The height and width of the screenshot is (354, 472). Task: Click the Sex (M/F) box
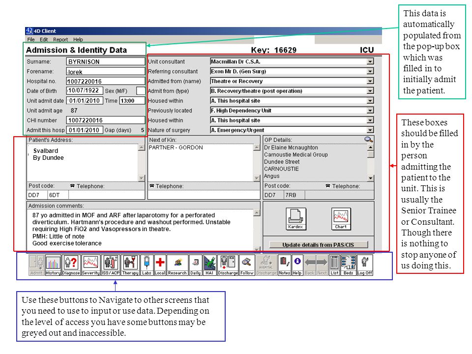click(141, 91)
